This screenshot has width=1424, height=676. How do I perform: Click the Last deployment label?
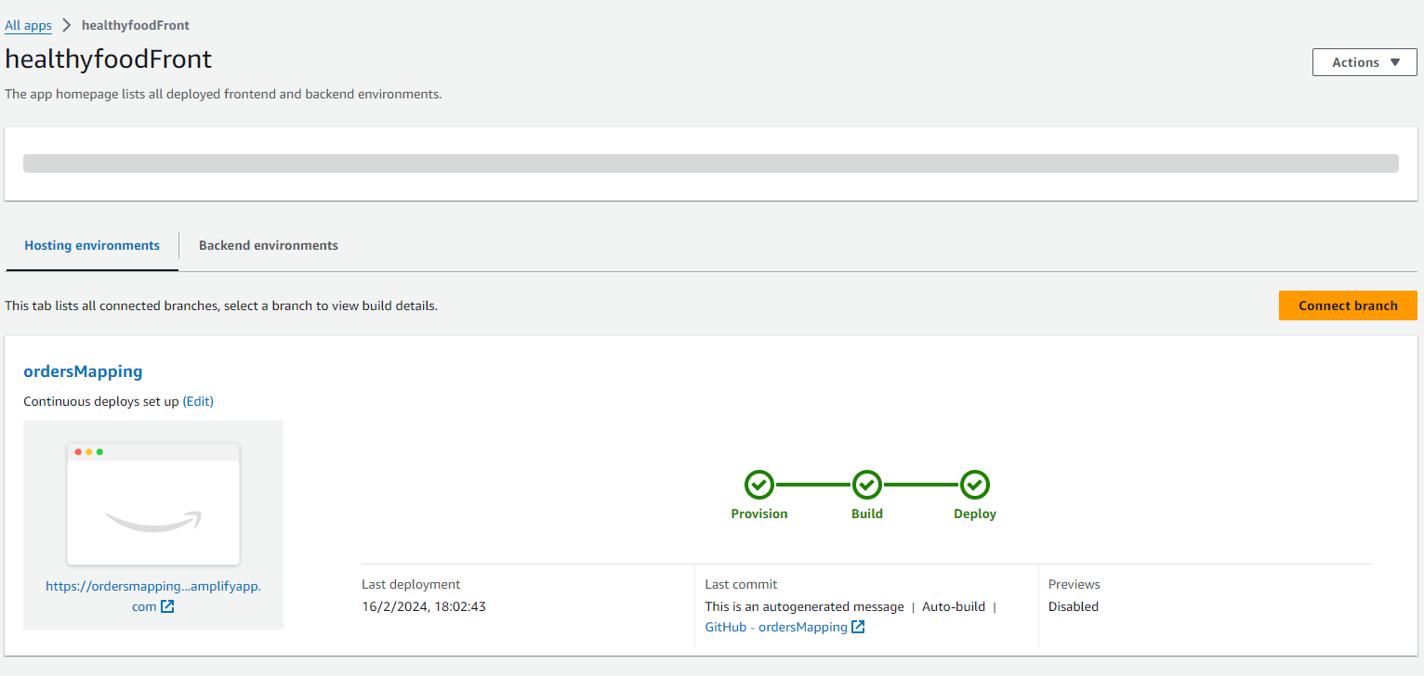(411, 584)
